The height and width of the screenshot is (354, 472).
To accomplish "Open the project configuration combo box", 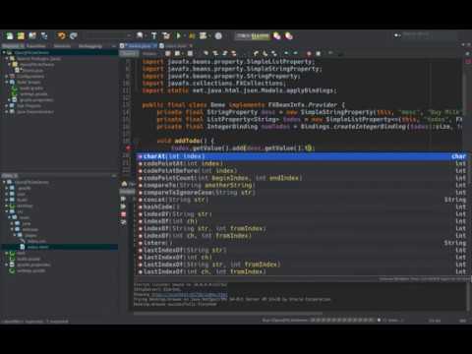I will [109, 35].
